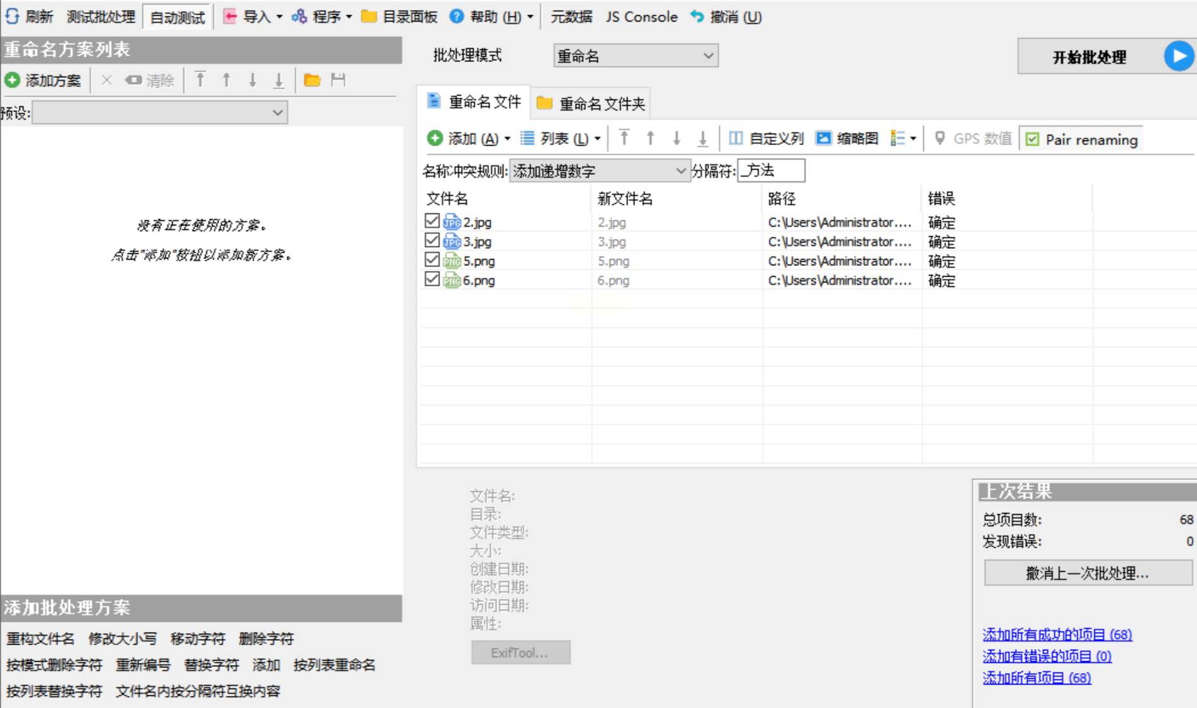Click the separator text input field
1197x708 pixels.
pyautogui.click(x=771, y=171)
